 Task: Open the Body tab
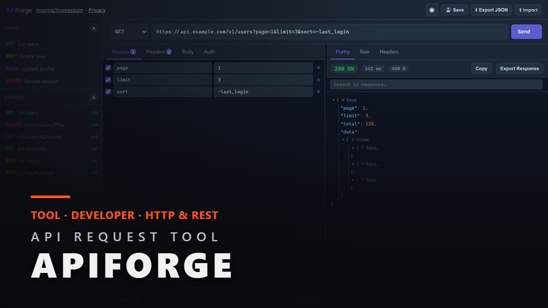coord(188,52)
